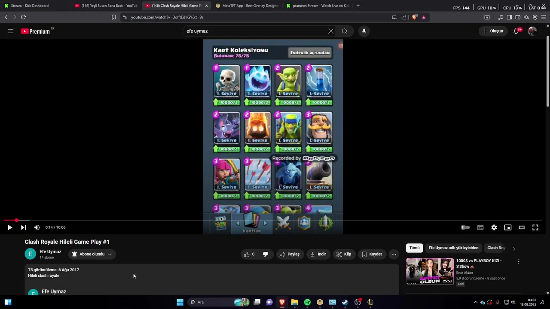Start voice search with microphone
The image size is (550, 309).
[x=364, y=31]
